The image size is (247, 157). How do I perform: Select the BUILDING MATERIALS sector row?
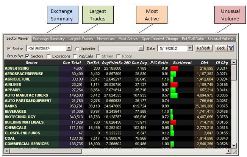click(118, 122)
